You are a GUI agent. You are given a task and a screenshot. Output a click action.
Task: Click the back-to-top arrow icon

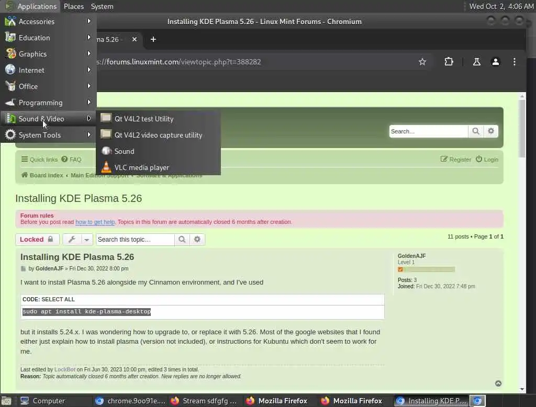[498, 383]
